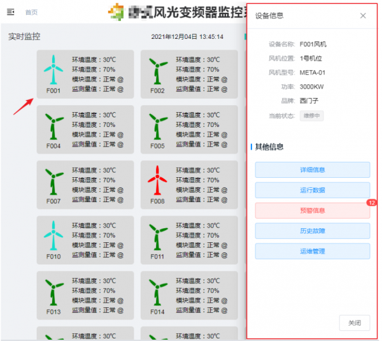Click @ icon beside F010 模块温度

pyautogui.click(x=120, y=245)
